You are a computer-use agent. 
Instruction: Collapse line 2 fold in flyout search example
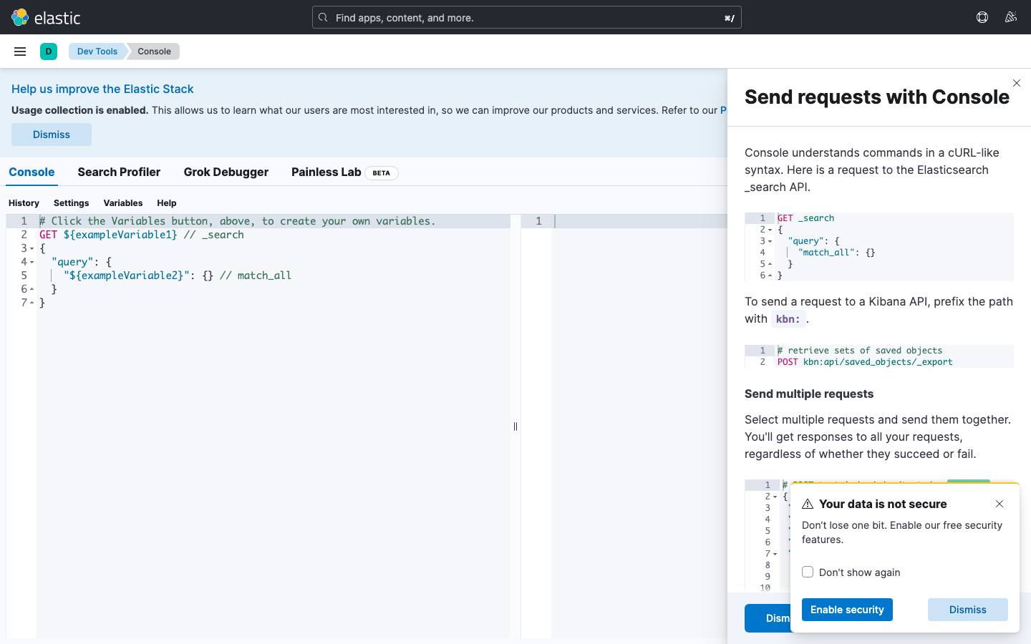[770, 230]
